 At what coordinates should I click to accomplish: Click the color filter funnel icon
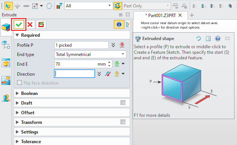click(x=59, y=6)
